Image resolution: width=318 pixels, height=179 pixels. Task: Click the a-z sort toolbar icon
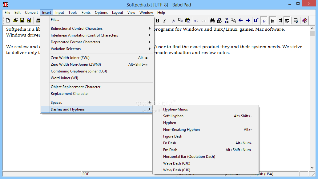pos(227,21)
